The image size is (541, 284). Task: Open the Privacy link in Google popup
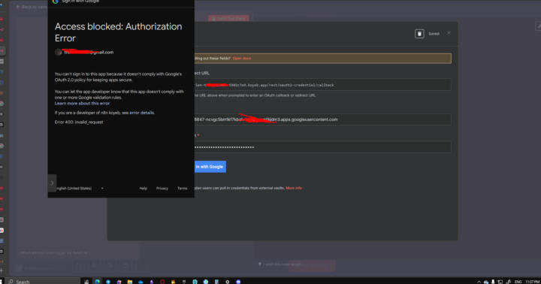[x=162, y=188]
